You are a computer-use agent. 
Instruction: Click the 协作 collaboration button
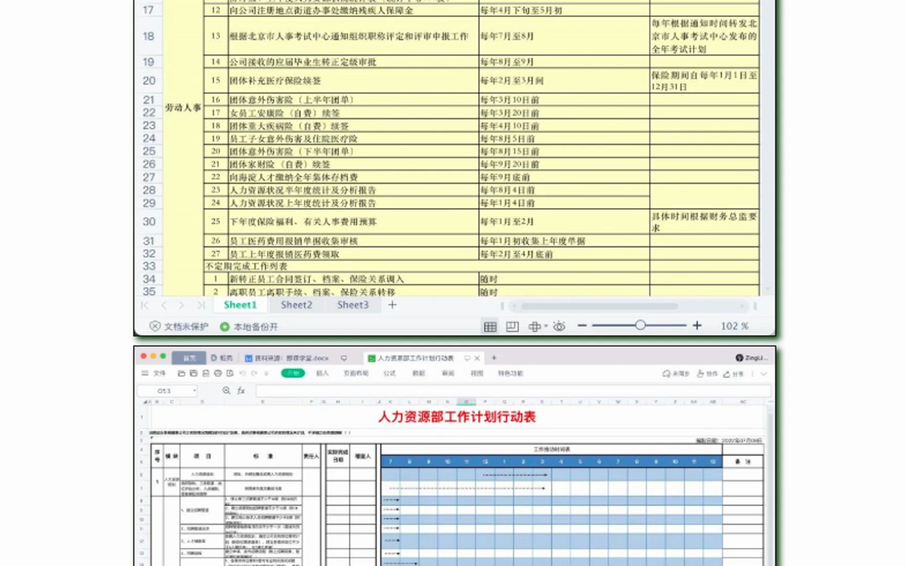pyautogui.click(x=707, y=374)
